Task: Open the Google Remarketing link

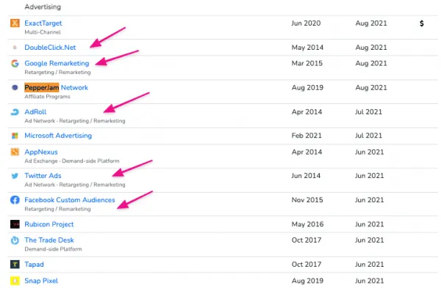Action: click(x=57, y=63)
